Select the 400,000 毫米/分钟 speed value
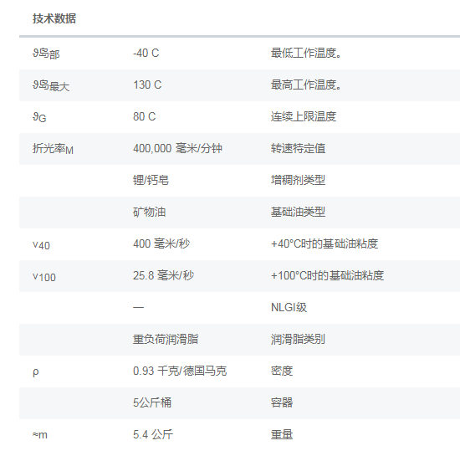 (177, 148)
